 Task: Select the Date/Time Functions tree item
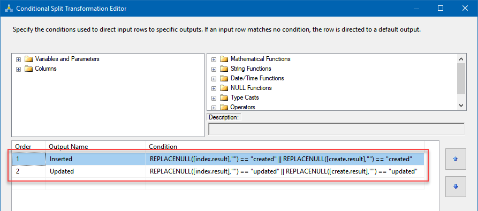coord(257,78)
